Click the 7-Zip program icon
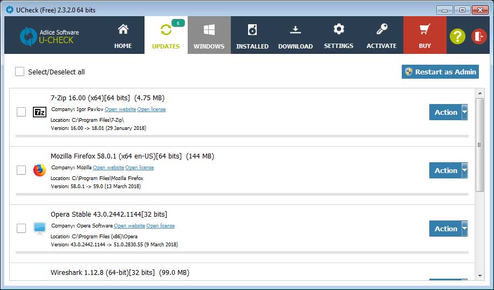494x290 pixels. pyautogui.click(x=40, y=112)
